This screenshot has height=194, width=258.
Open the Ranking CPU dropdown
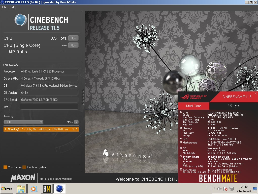click(x=23, y=122)
